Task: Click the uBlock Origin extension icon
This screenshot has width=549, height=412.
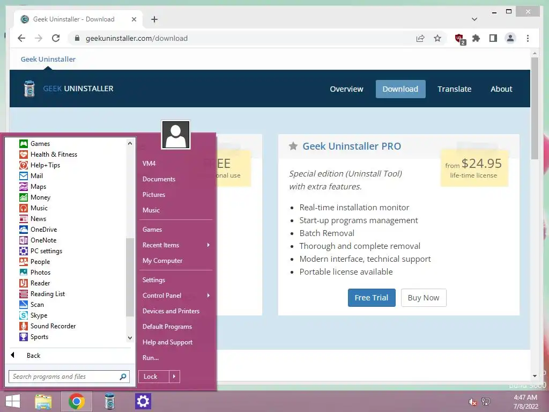Action: 459,39
